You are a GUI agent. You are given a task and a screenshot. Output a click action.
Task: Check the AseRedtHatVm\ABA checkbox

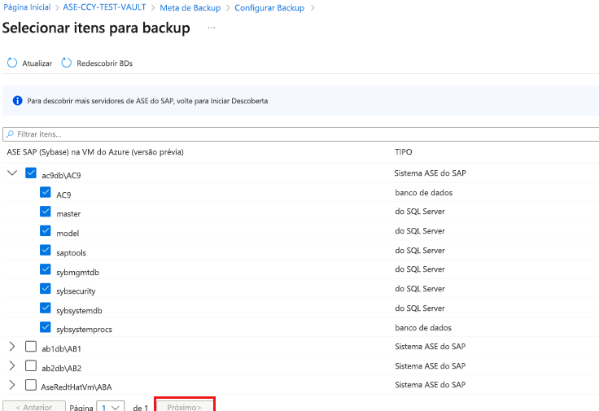[x=31, y=385]
